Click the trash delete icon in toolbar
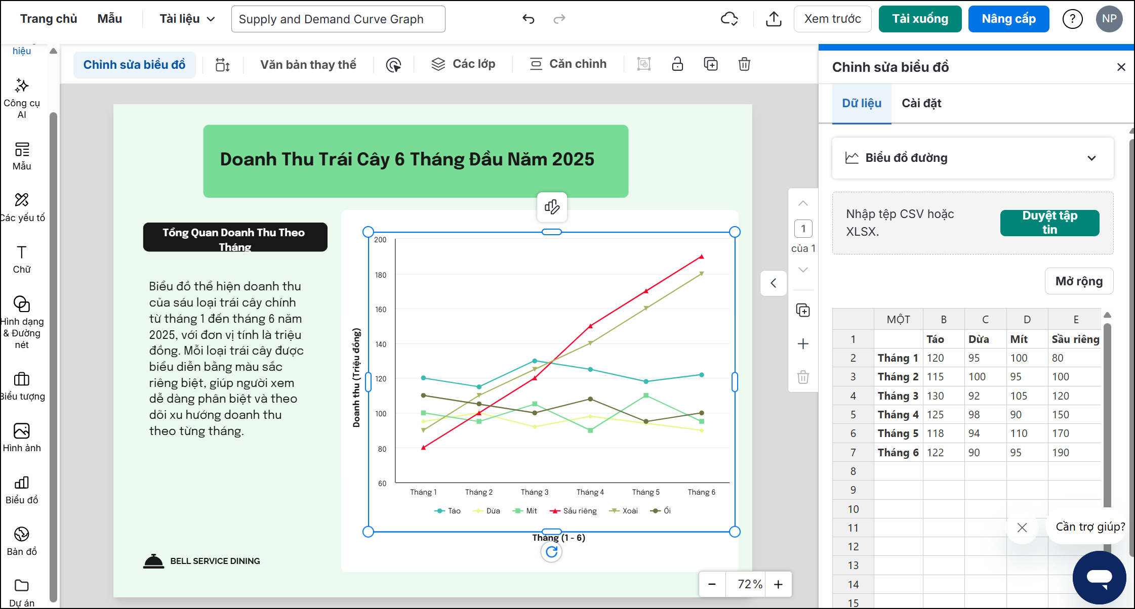 [x=744, y=64]
